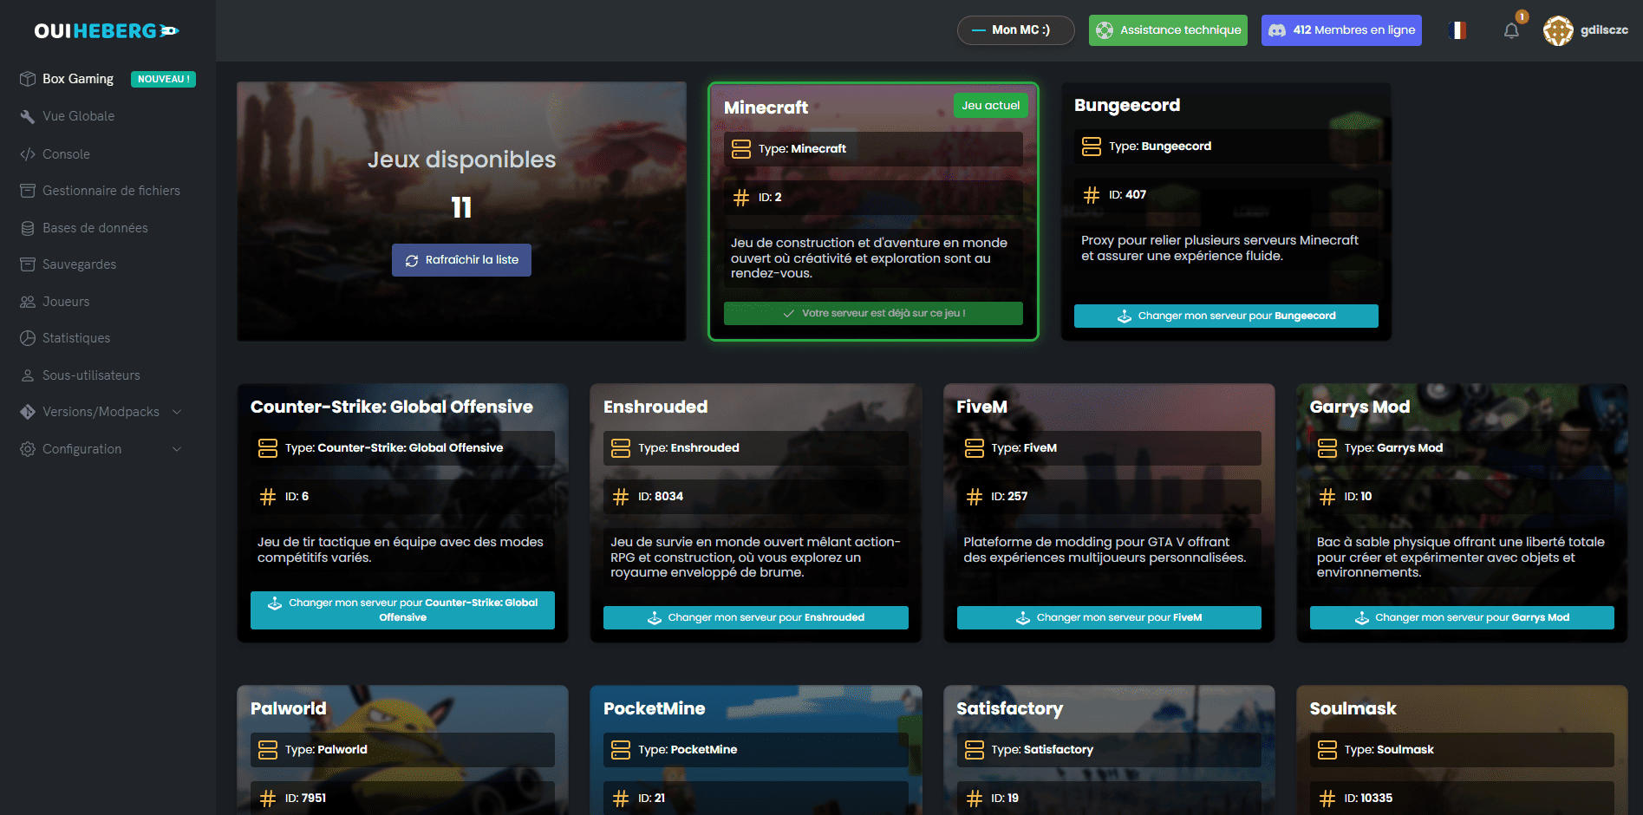Viewport: 1643px width, 815px height.
Task: Click the server icon beside Type: FiveM
Action: [975, 448]
